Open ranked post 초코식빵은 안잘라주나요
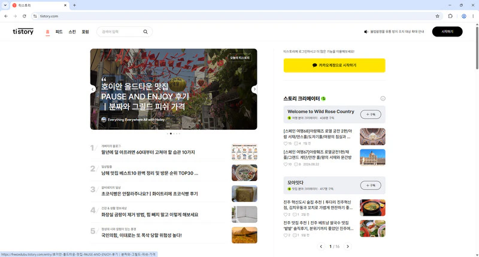 tap(149, 194)
